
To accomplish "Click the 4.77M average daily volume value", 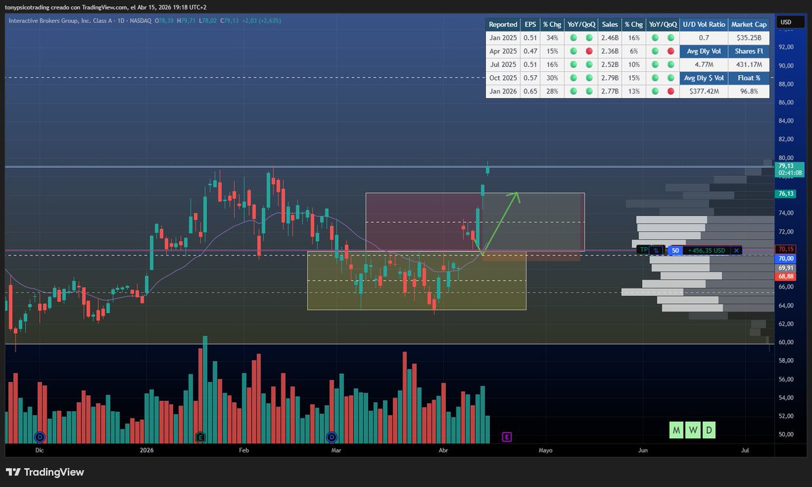I will click(x=704, y=64).
